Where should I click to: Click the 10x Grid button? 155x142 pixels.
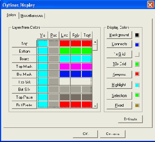pos(119,64)
